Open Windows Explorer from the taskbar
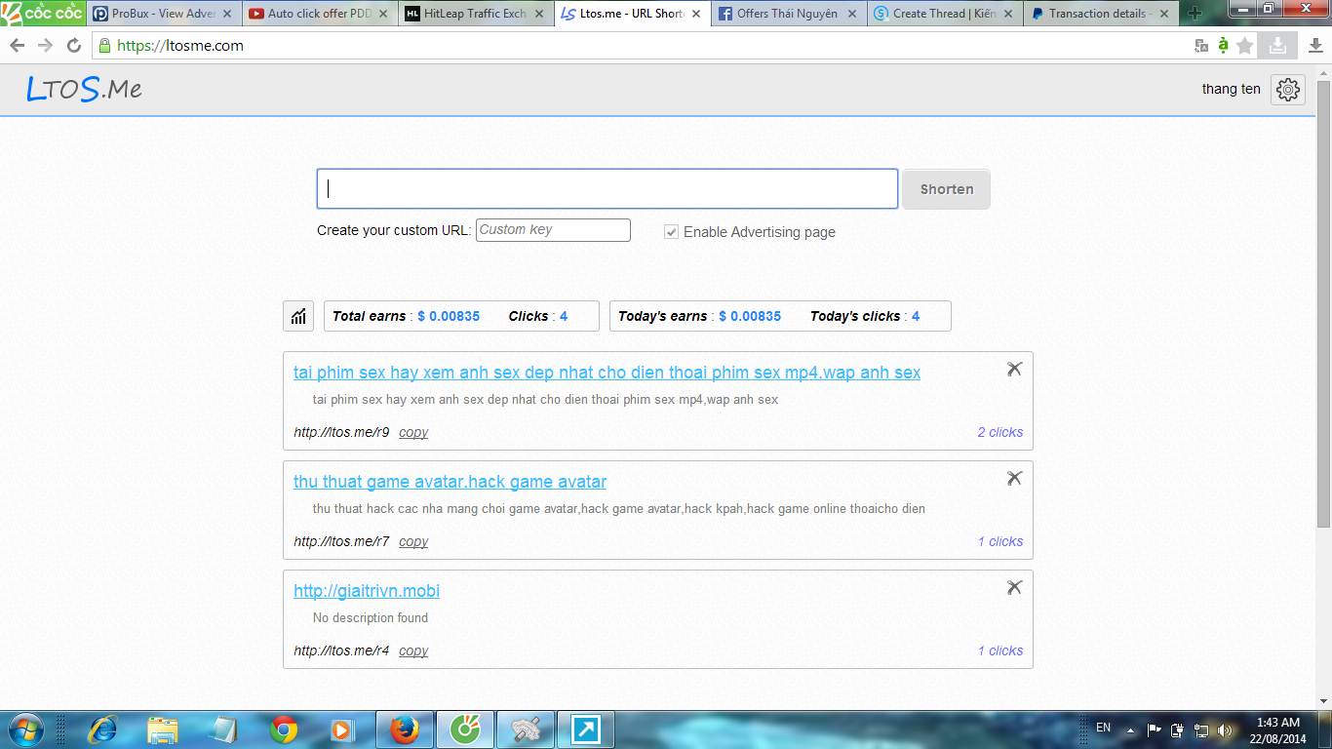Image resolution: width=1332 pixels, height=749 pixels. 162,729
